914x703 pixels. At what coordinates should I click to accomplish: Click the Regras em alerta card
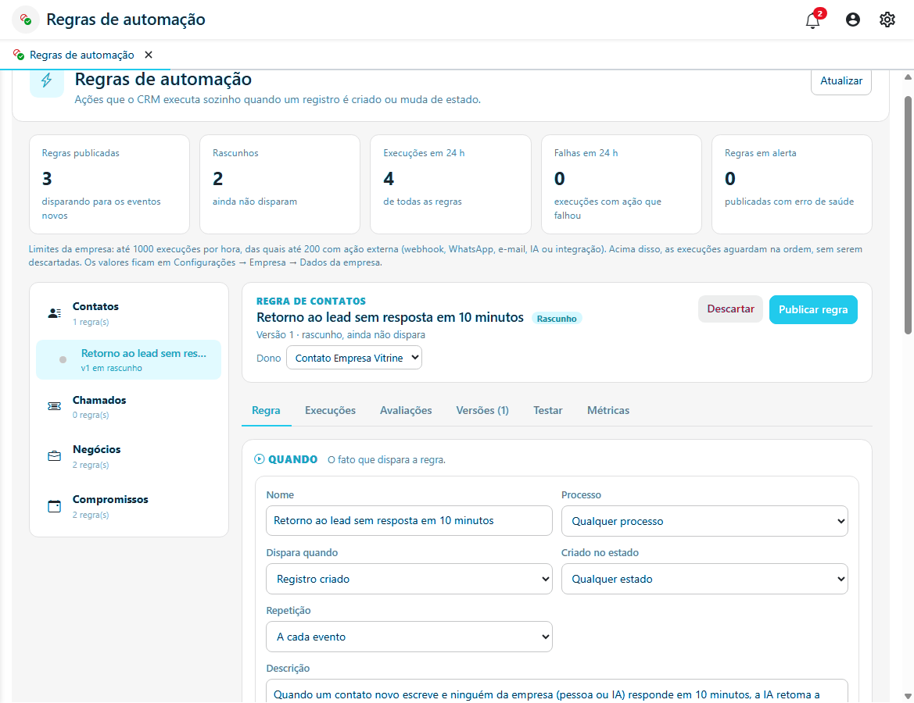pyautogui.click(x=791, y=184)
